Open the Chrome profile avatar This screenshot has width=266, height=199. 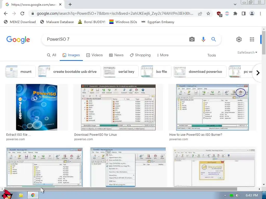(252, 13)
